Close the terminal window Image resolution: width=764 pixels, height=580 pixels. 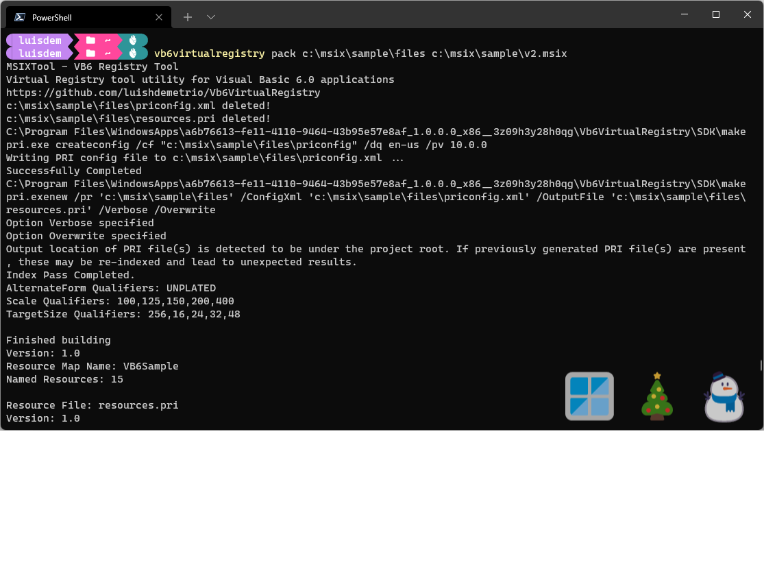(747, 14)
